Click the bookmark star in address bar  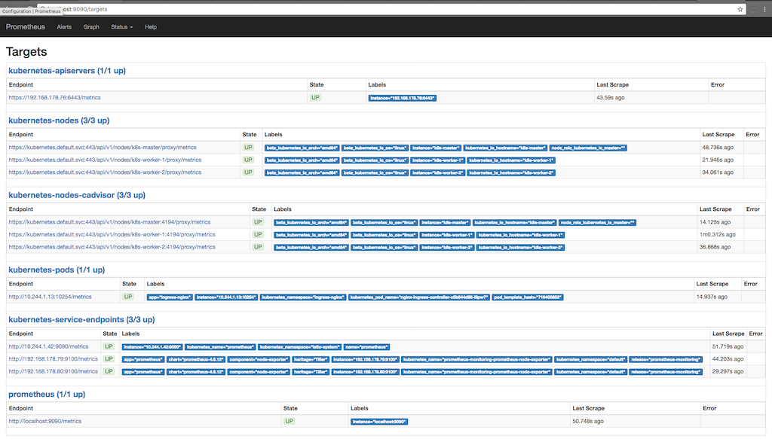coord(741,8)
